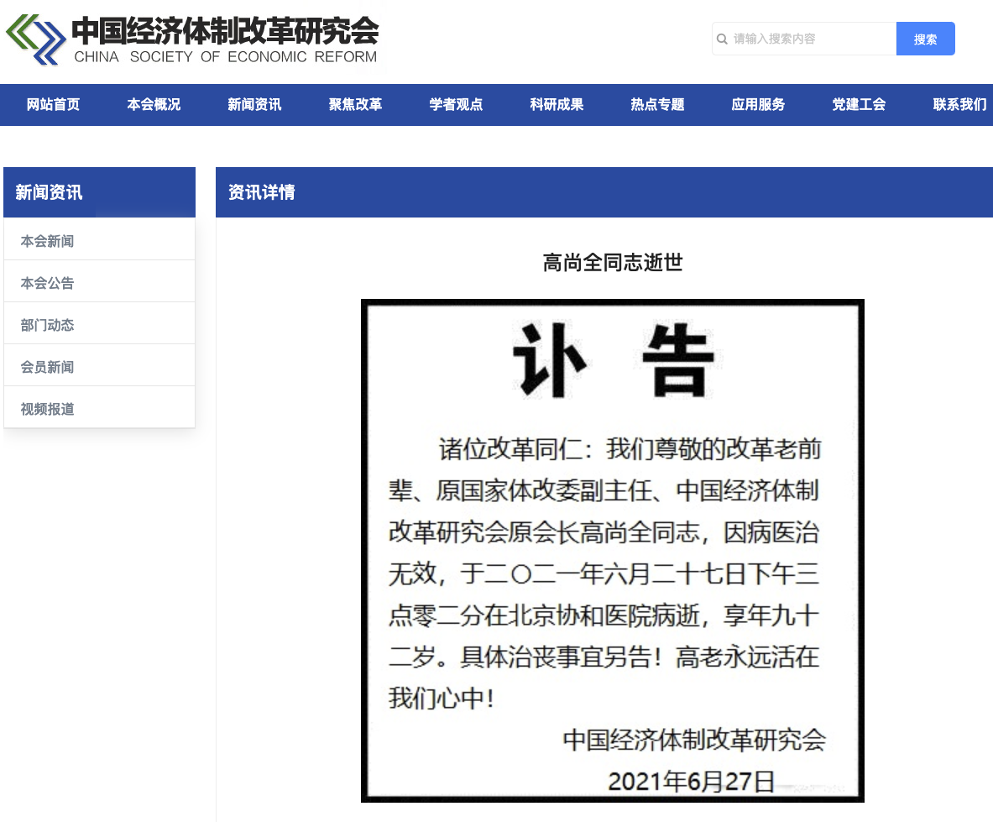
Task: Open 应用服务 navigation item
Action: tap(758, 104)
